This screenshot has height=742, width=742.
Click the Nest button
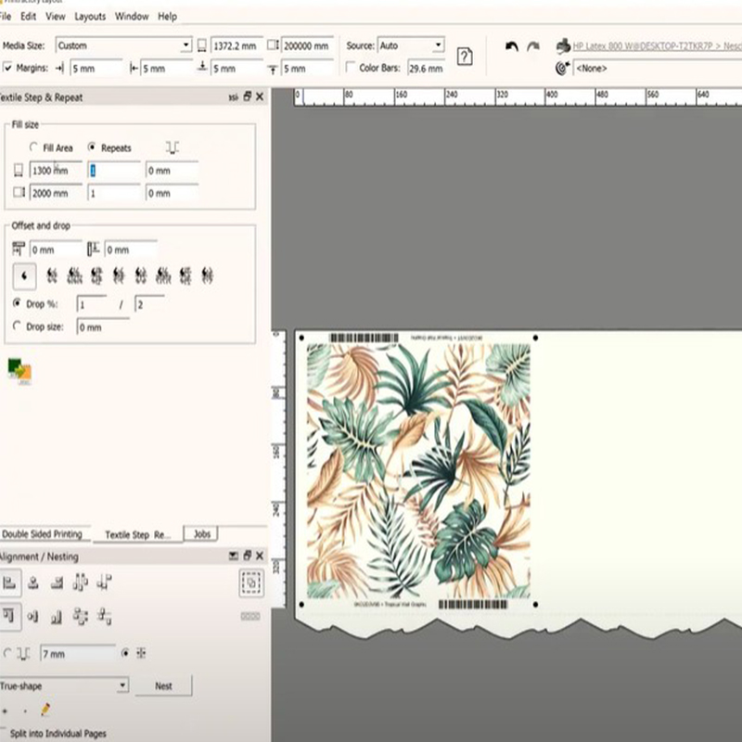click(x=164, y=685)
